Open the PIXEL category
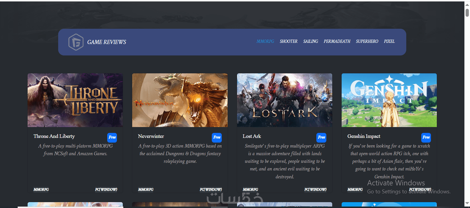The height and width of the screenshot is (208, 470). tap(389, 41)
